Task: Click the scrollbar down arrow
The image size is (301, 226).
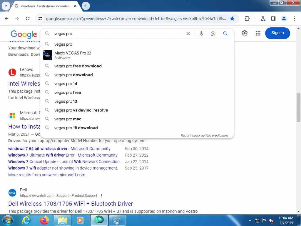Action: click(298, 212)
